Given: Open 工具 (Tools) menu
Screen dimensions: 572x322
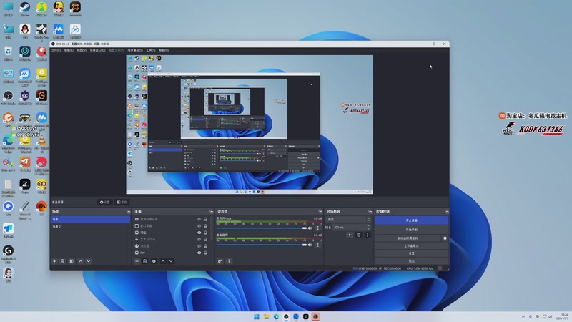Looking at the screenshot, I should [x=151, y=50].
